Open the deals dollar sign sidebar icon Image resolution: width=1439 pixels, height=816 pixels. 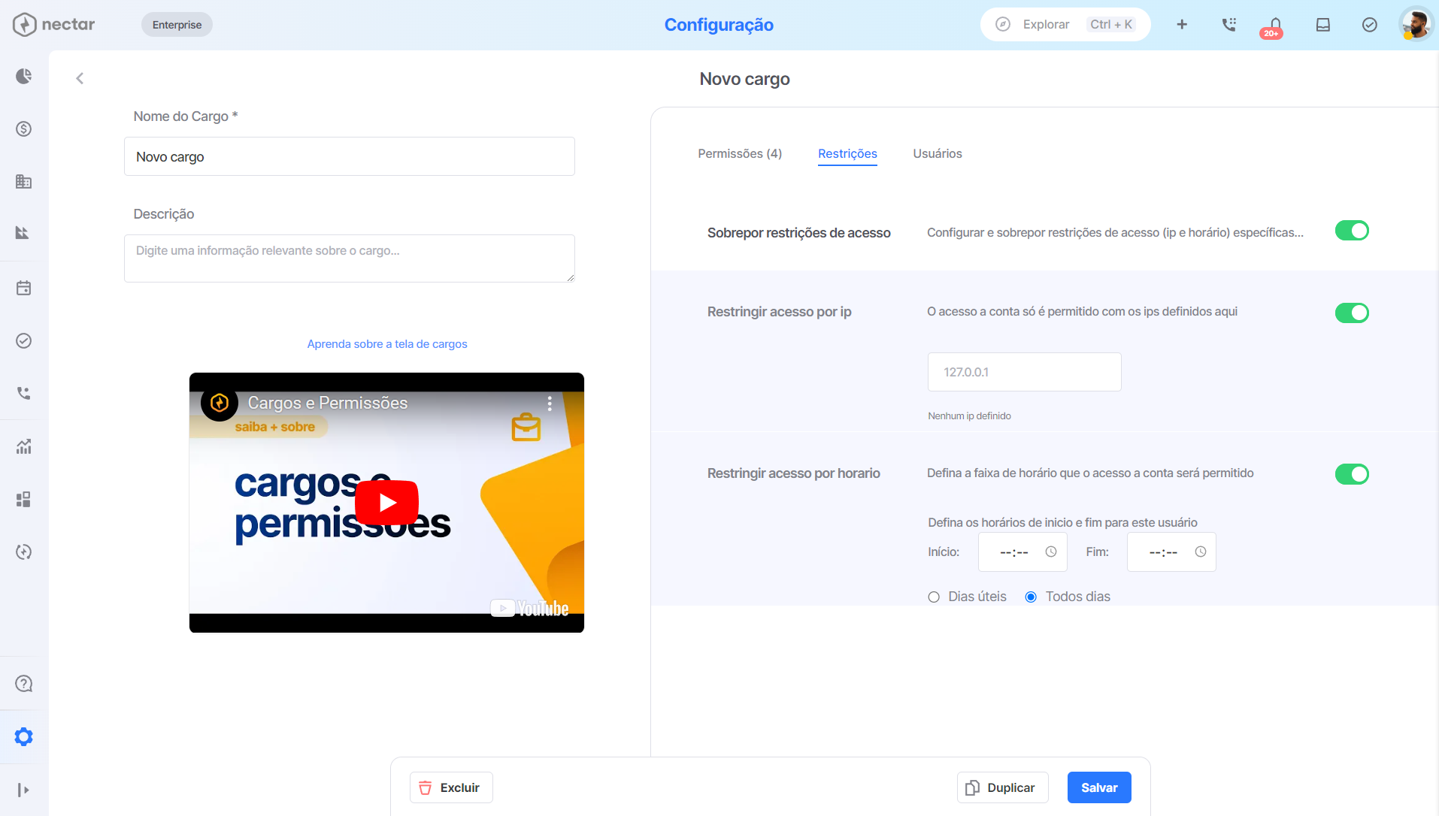tap(24, 128)
